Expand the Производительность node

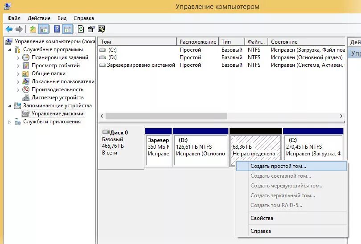tap(18, 89)
